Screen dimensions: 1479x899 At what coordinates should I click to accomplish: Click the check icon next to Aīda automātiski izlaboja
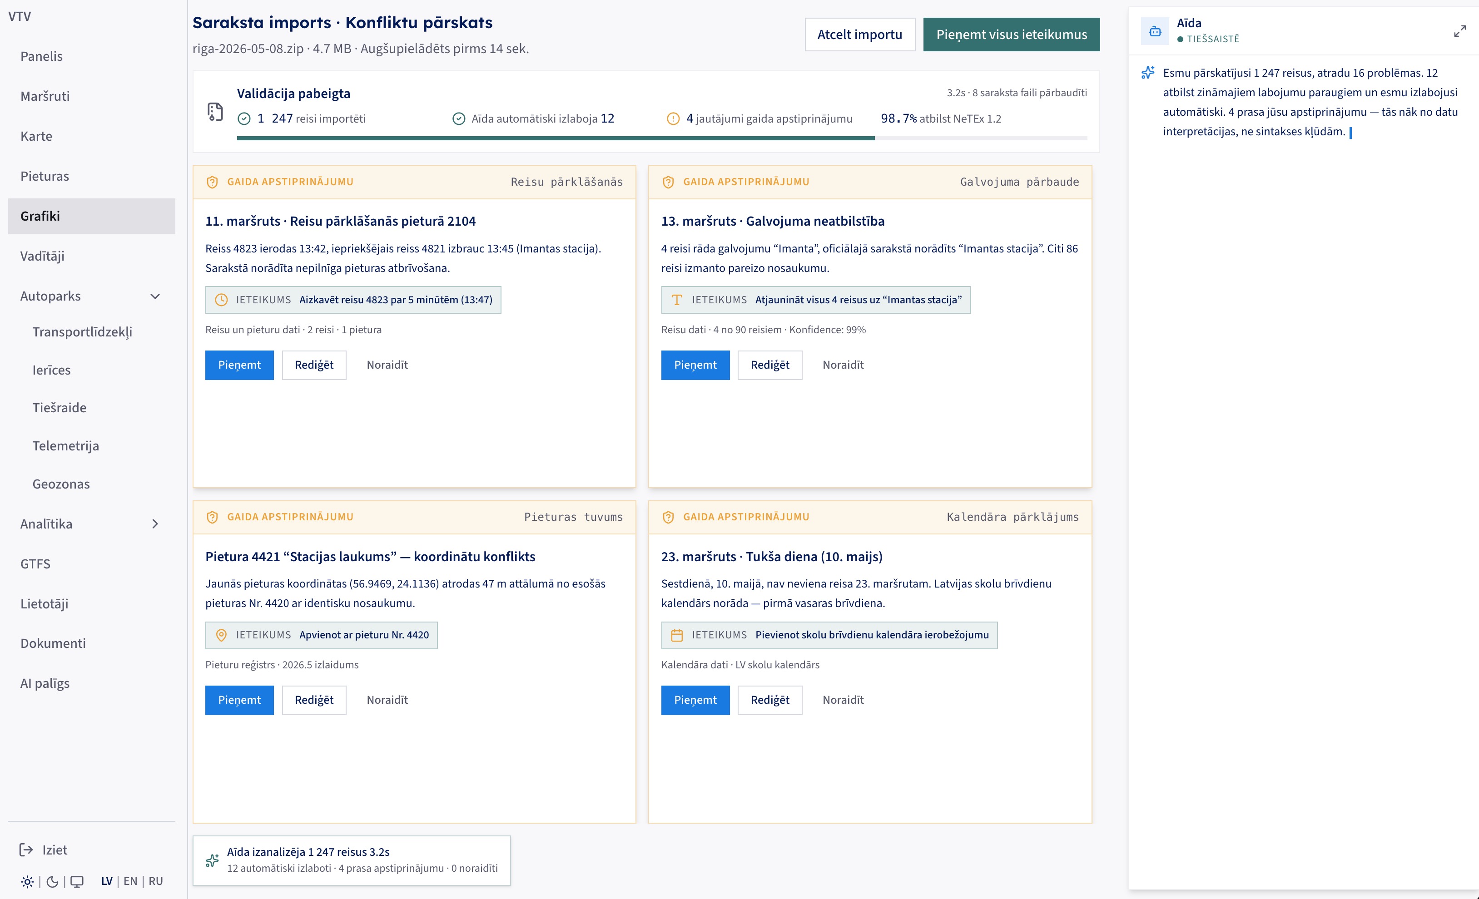(459, 119)
